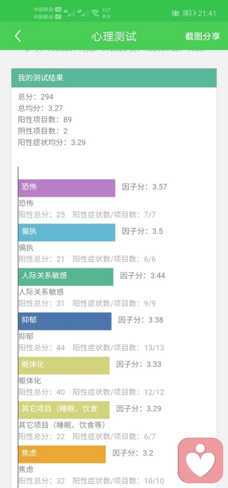The width and height of the screenshot is (228, 488).
Task: Share screenshot via 截图分享
Action: point(202,36)
